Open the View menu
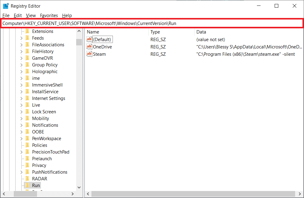 click(x=31, y=16)
